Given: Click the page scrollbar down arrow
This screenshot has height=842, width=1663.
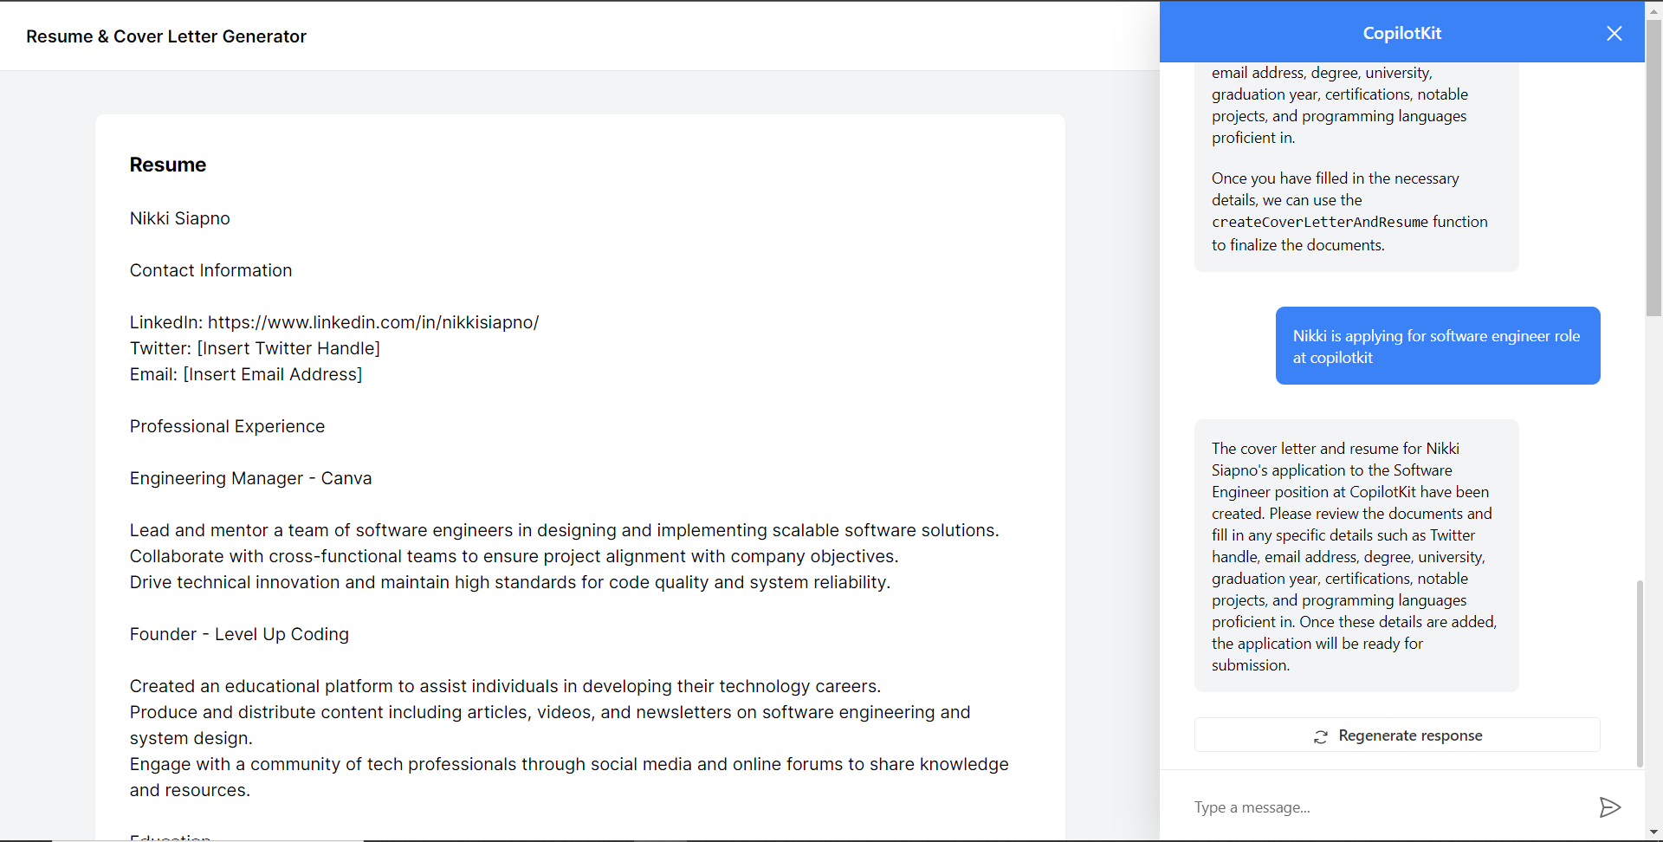Looking at the screenshot, I should point(1653,832).
